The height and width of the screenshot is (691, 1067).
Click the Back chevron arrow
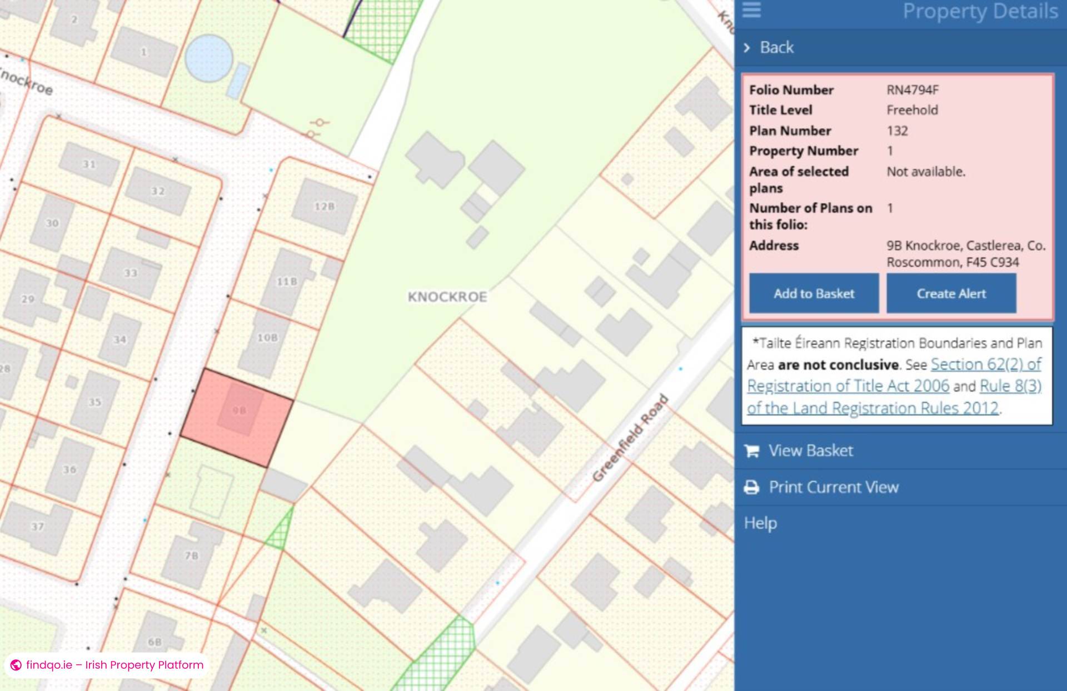(747, 48)
